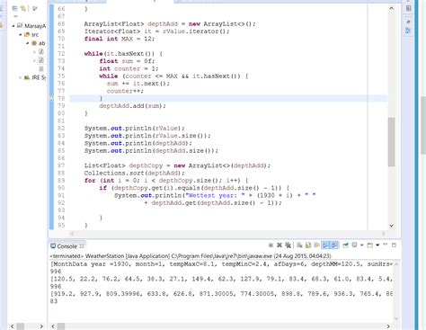
Task: Select the third file icon under ab
Action: pos(41,69)
